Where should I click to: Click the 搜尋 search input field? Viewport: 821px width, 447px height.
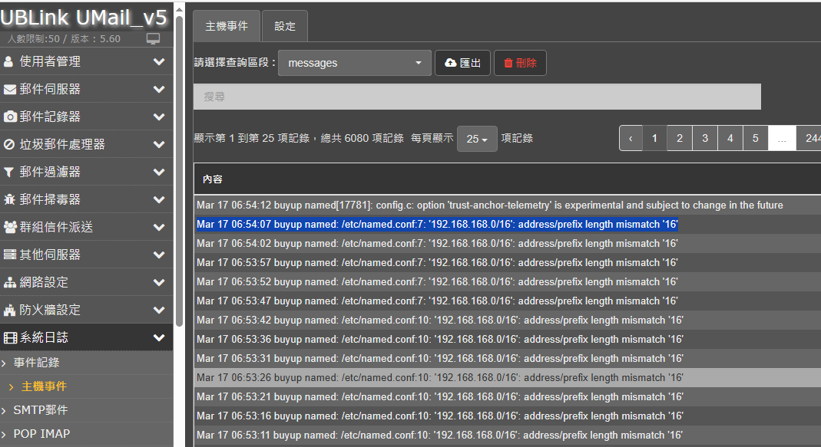[476, 97]
